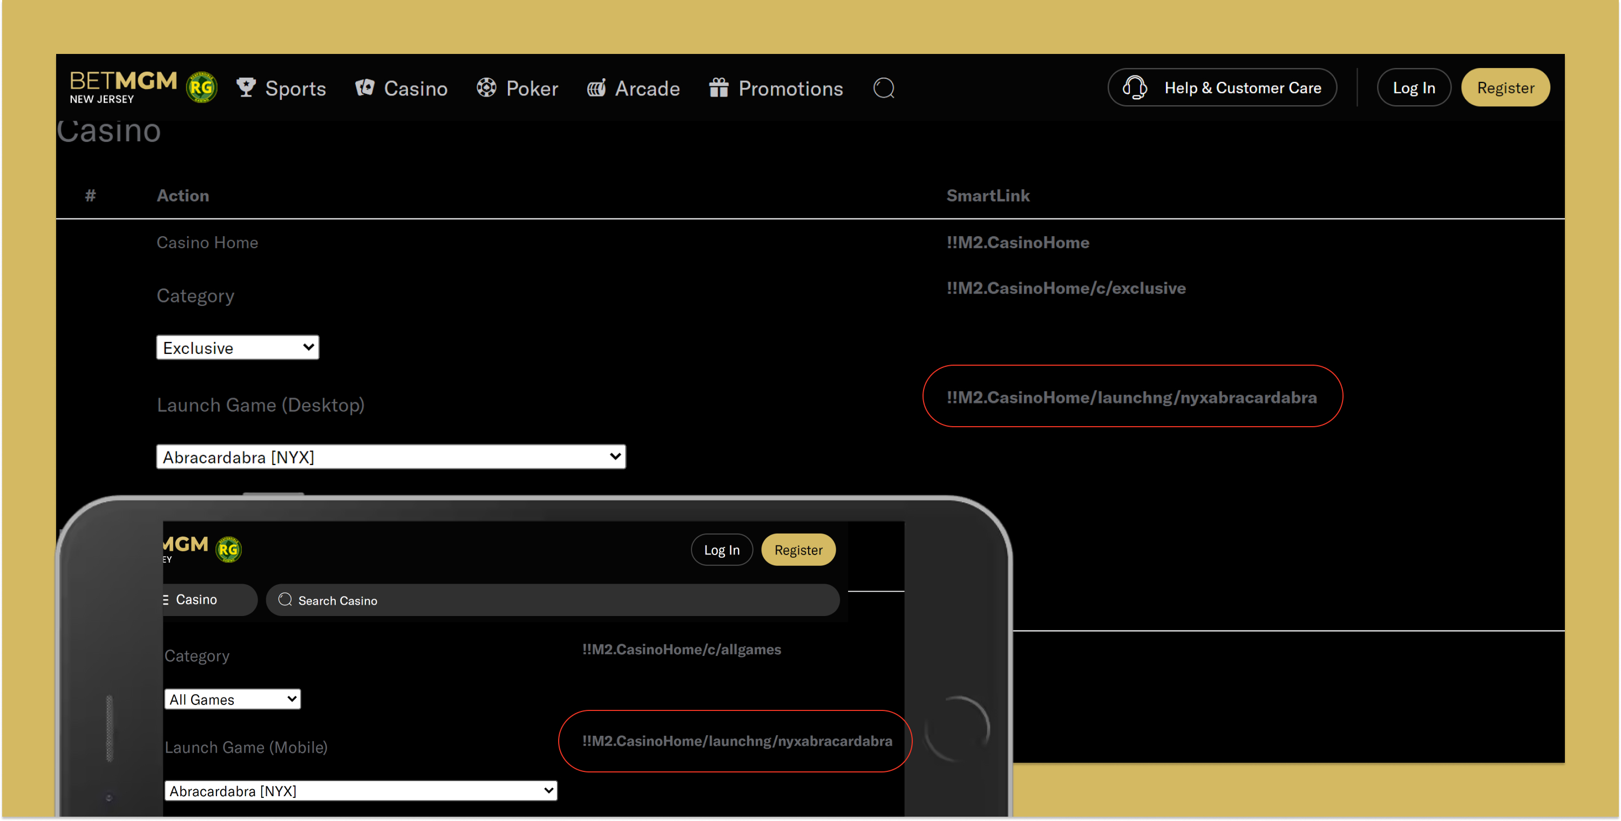Click the Sports trophy icon

[x=246, y=87]
